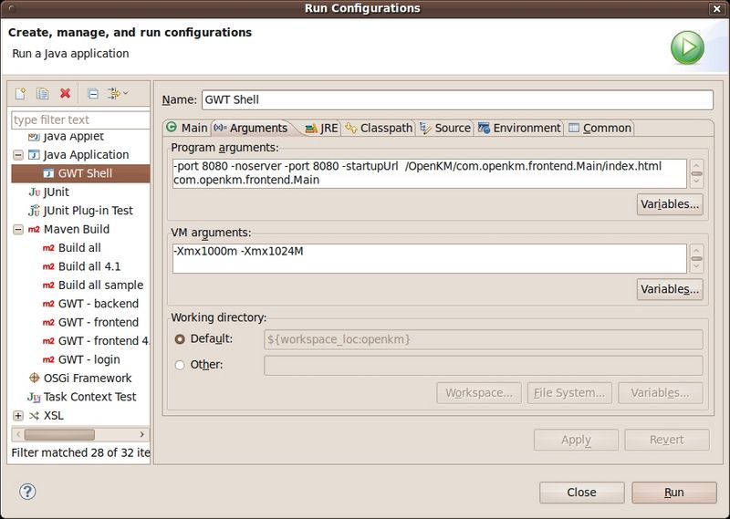This screenshot has height=519, width=730.
Task: Open the Source tab
Action: [x=445, y=128]
